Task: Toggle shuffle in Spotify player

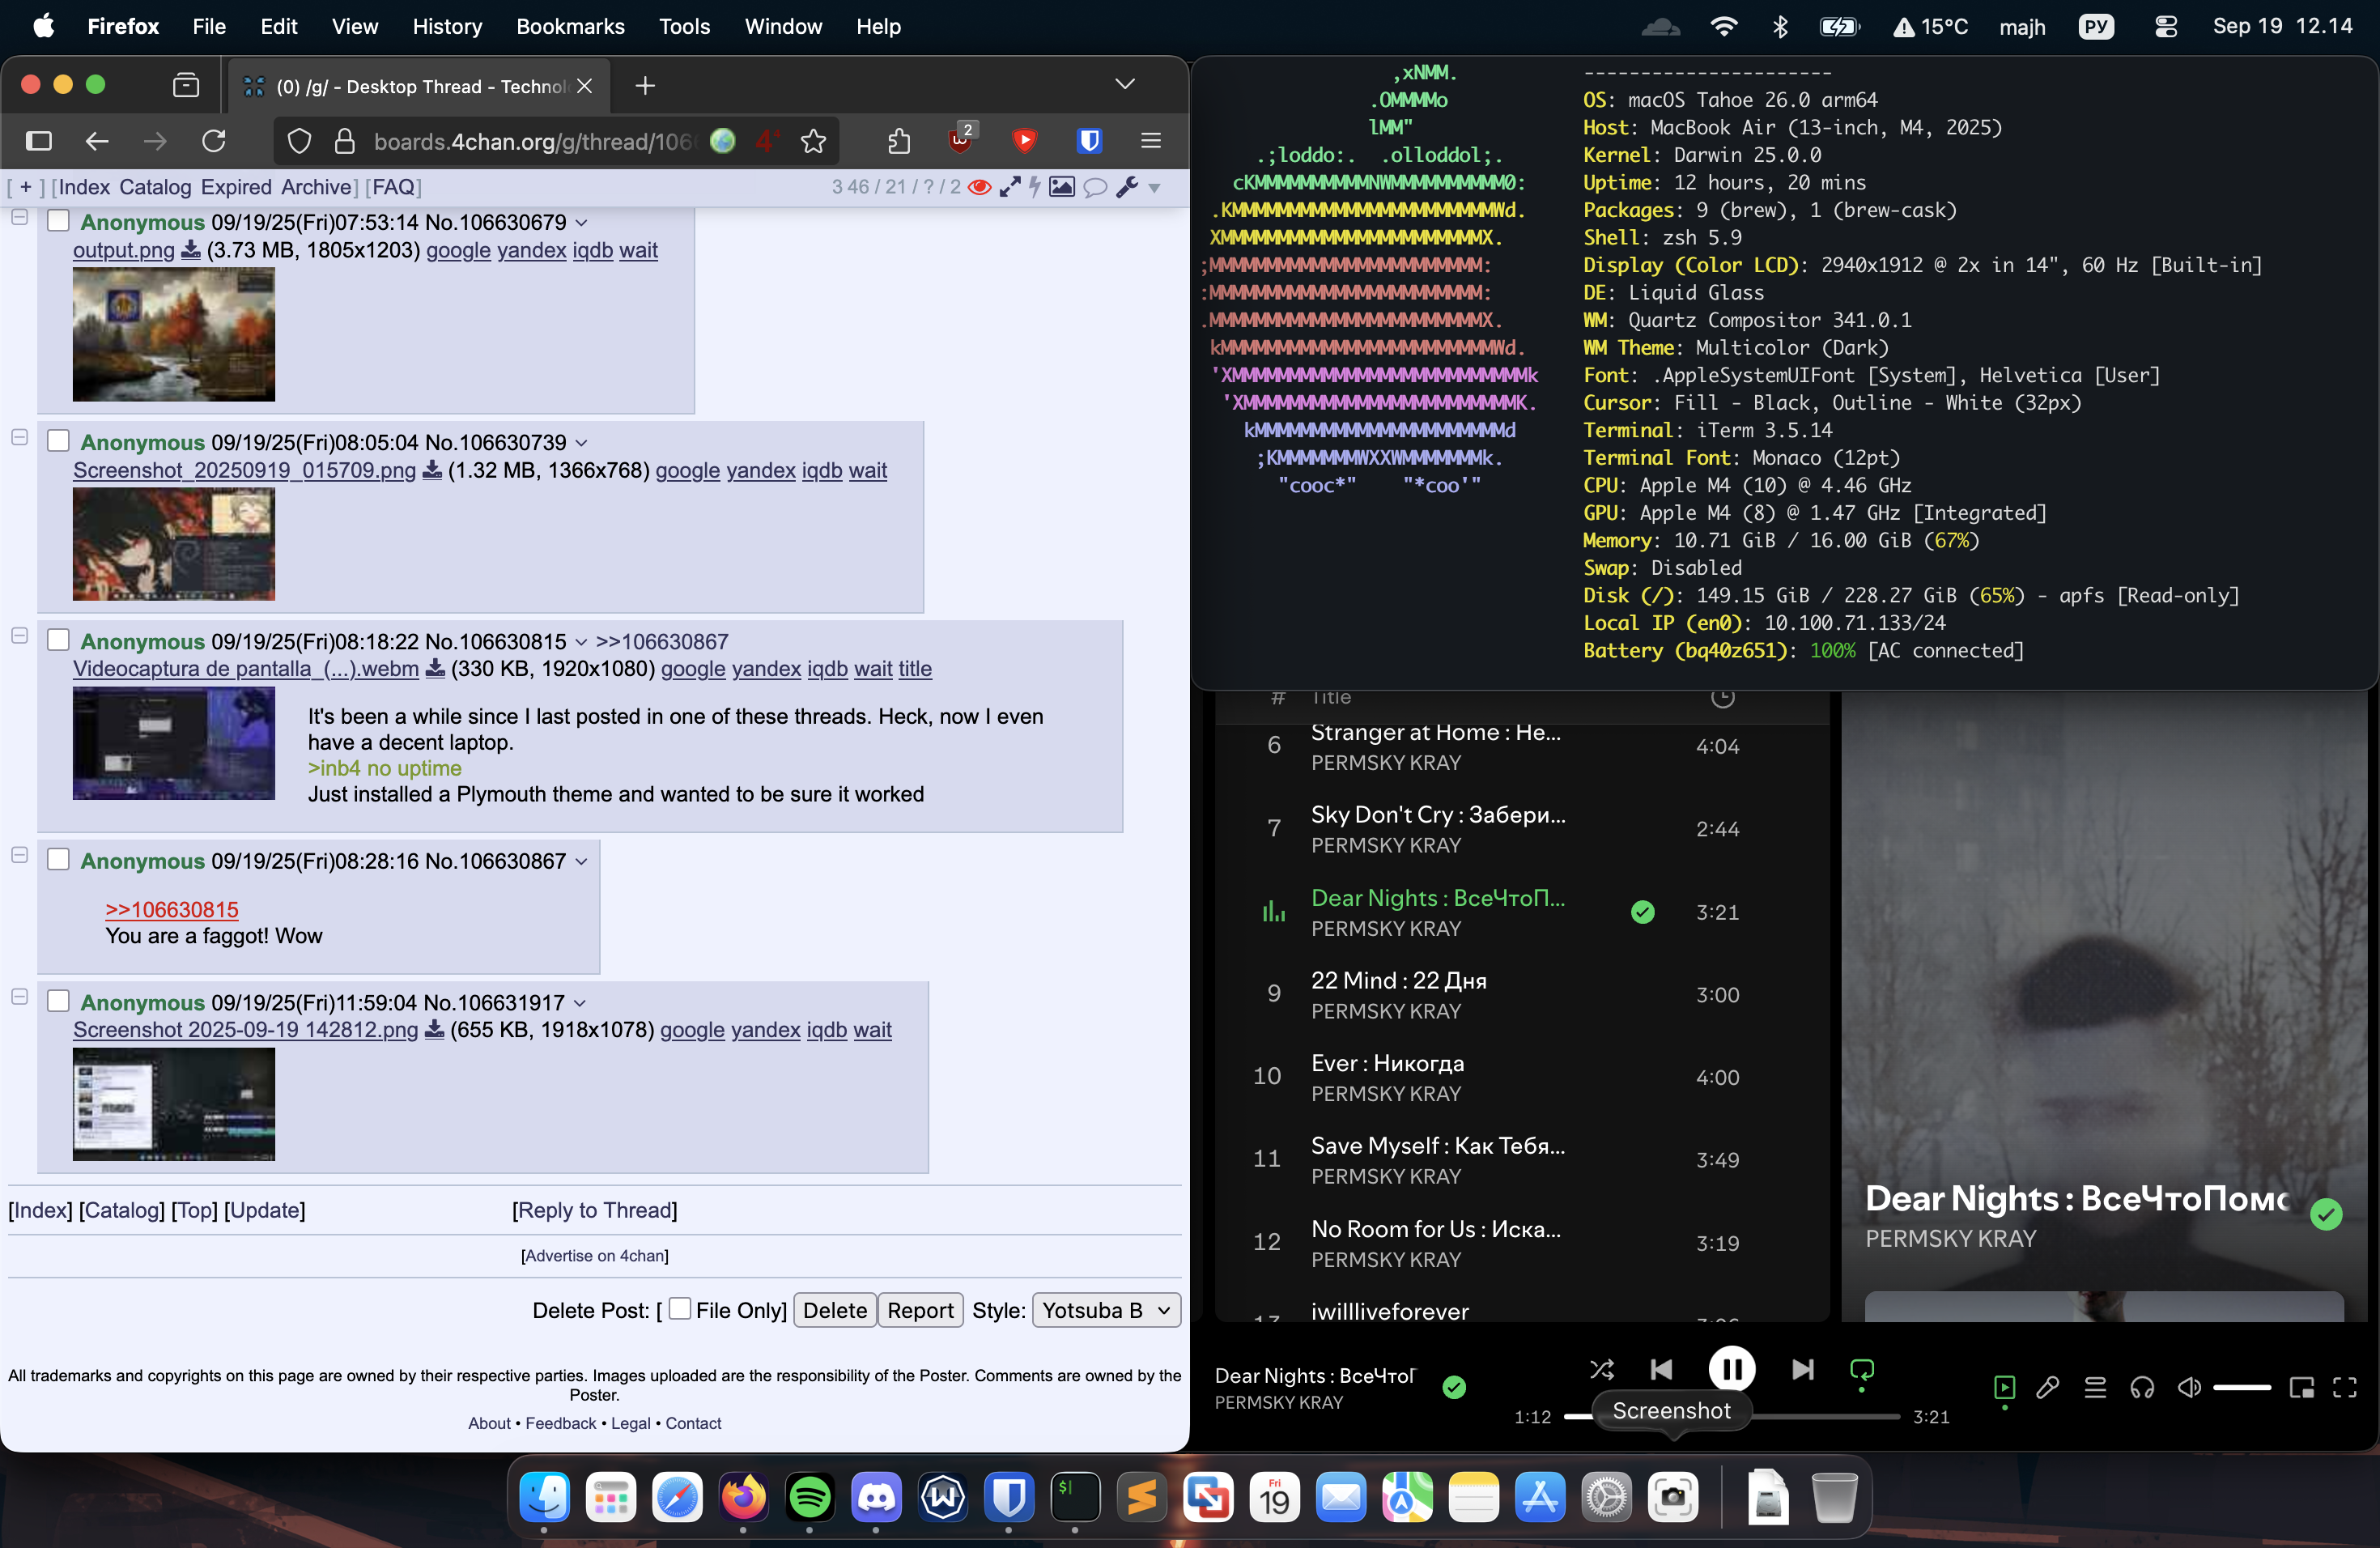Action: click(x=1601, y=1369)
